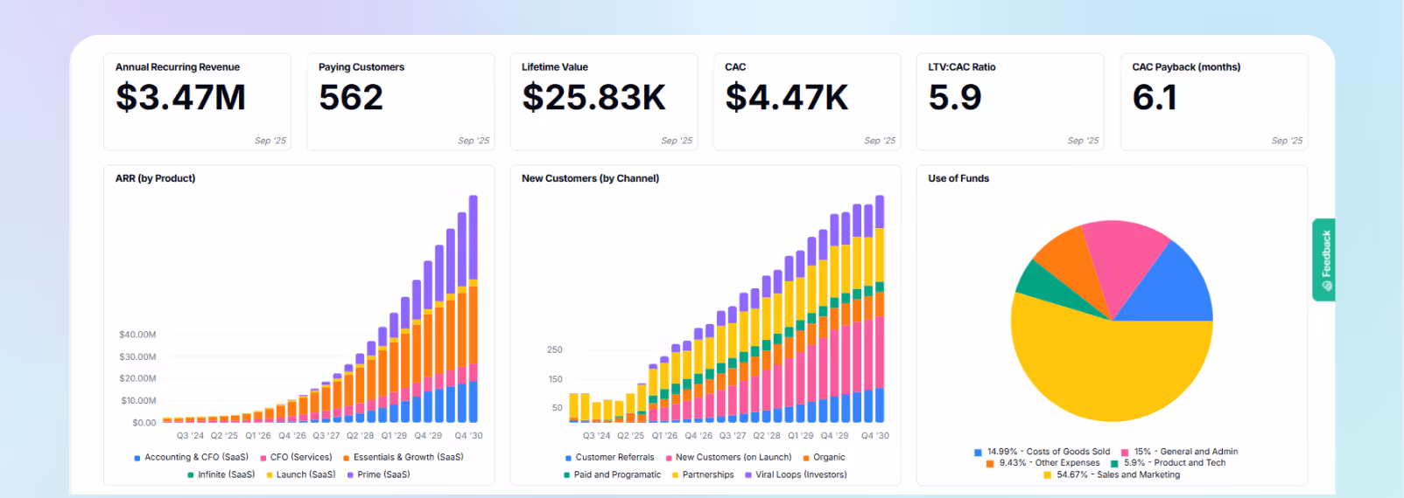Screen dimensions: 1404x498
Task: Toggle Product and Tech 5.9% legend
Action: pyautogui.click(x=1168, y=463)
